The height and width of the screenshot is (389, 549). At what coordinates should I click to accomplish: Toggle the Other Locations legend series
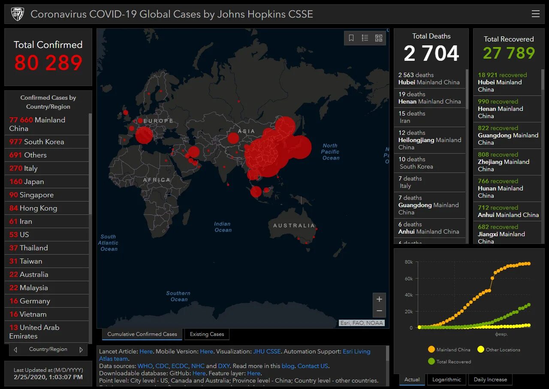pos(498,350)
